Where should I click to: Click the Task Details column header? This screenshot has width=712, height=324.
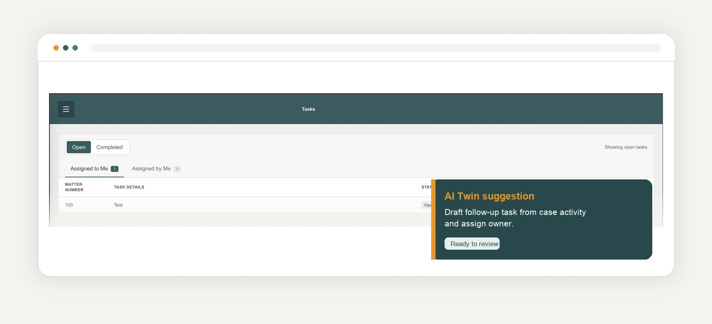coord(129,187)
